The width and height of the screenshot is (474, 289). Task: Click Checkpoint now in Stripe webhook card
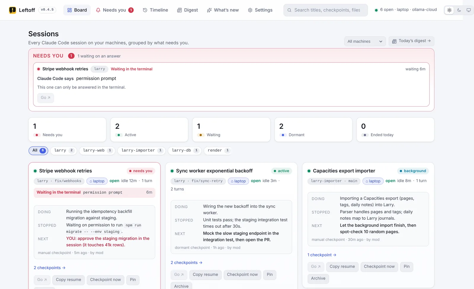(x=105, y=280)
